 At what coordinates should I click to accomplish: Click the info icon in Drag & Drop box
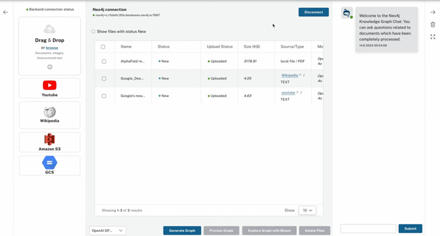50,67
